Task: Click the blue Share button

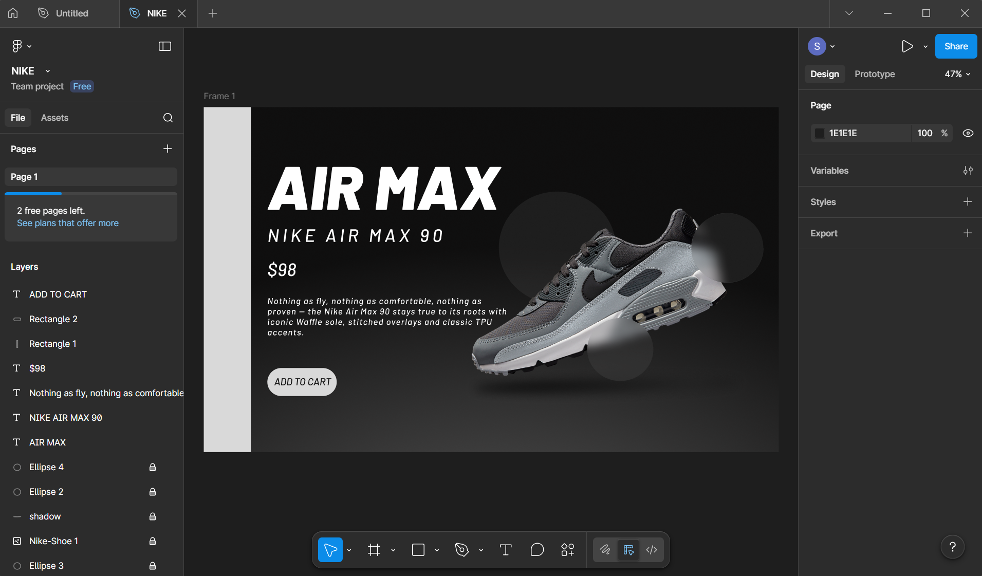Action: click(956, 46)
